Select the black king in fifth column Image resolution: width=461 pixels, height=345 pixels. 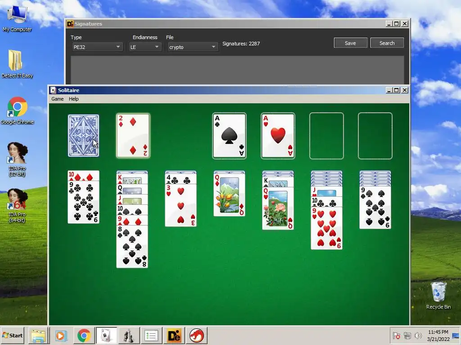click(x=278, y=182)
